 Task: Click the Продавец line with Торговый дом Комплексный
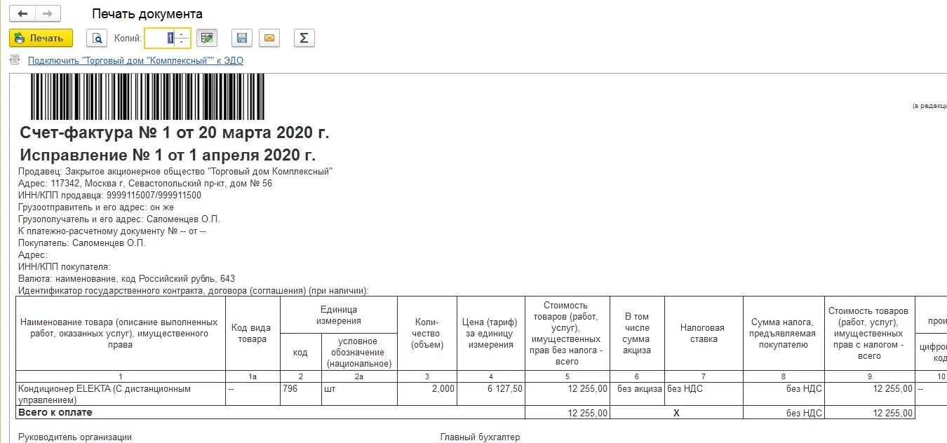175,172
